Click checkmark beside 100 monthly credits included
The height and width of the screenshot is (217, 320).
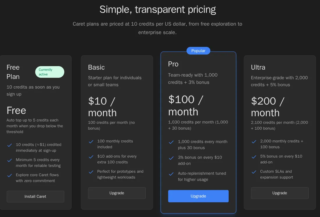pyautogui.click(x=91, y=142)
